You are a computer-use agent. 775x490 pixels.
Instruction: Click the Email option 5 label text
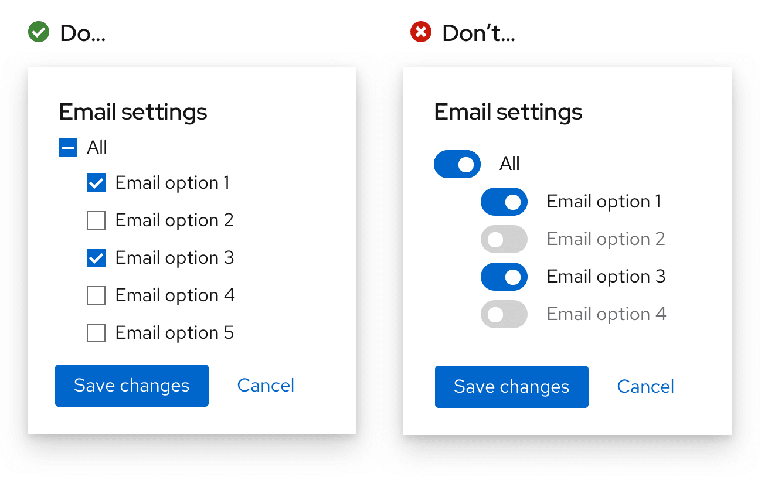point(174,333)
